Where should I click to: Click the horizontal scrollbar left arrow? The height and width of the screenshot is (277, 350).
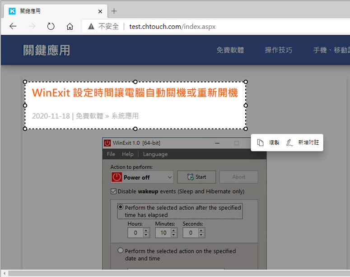click(5, 273)
